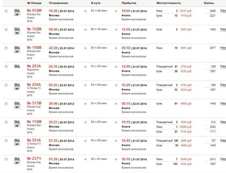Screen dimensions: 226x173
Task: Click the ЭР badge for train 259А
Action: [17, 89]
